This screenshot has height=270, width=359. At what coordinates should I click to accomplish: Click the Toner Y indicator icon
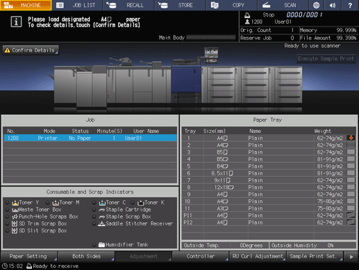[x=15, y=202]
